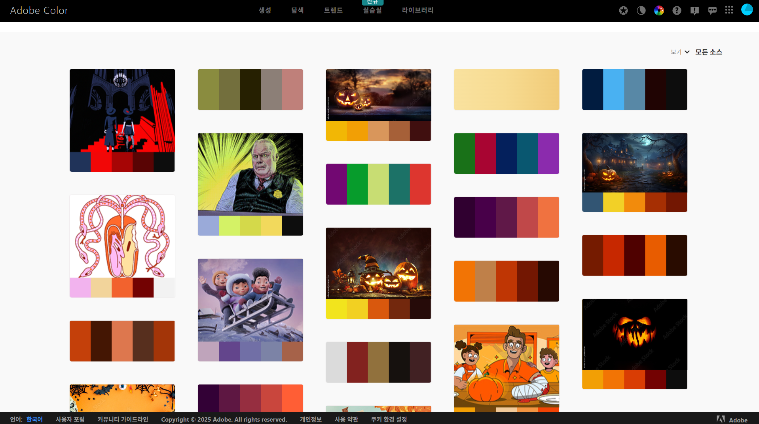Open 쿠키 환경 설정 link

tap(389, 419)
